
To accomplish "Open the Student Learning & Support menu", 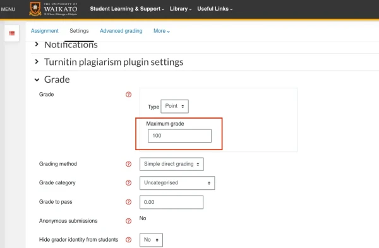I will 127,9.
